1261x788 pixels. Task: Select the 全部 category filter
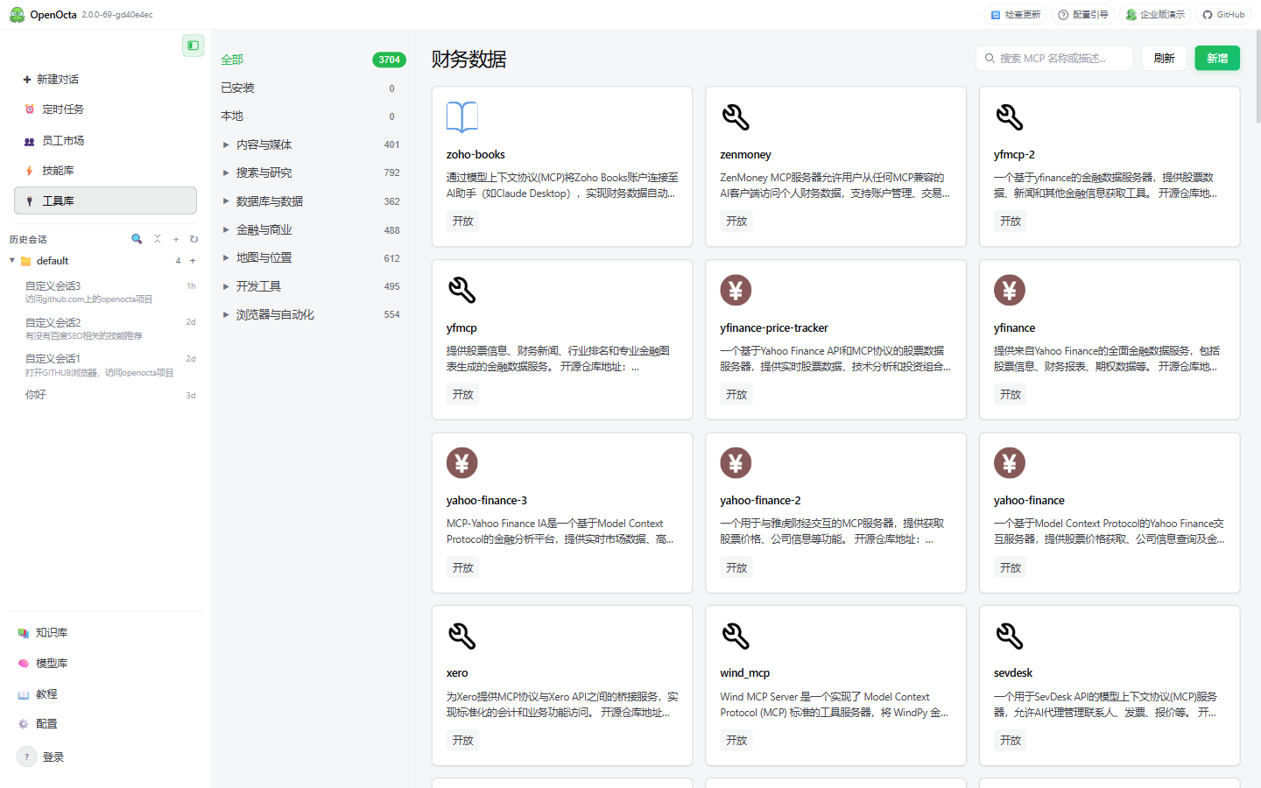(x=313, y=60)
